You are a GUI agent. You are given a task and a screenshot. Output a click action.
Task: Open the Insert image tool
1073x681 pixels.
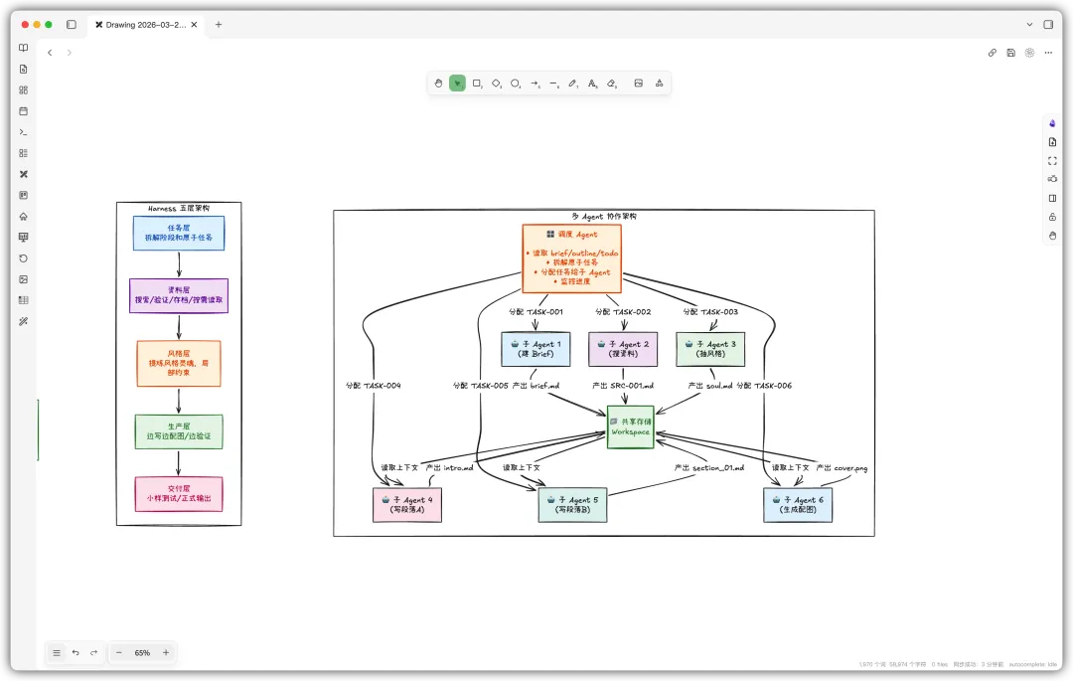(639, 84)
